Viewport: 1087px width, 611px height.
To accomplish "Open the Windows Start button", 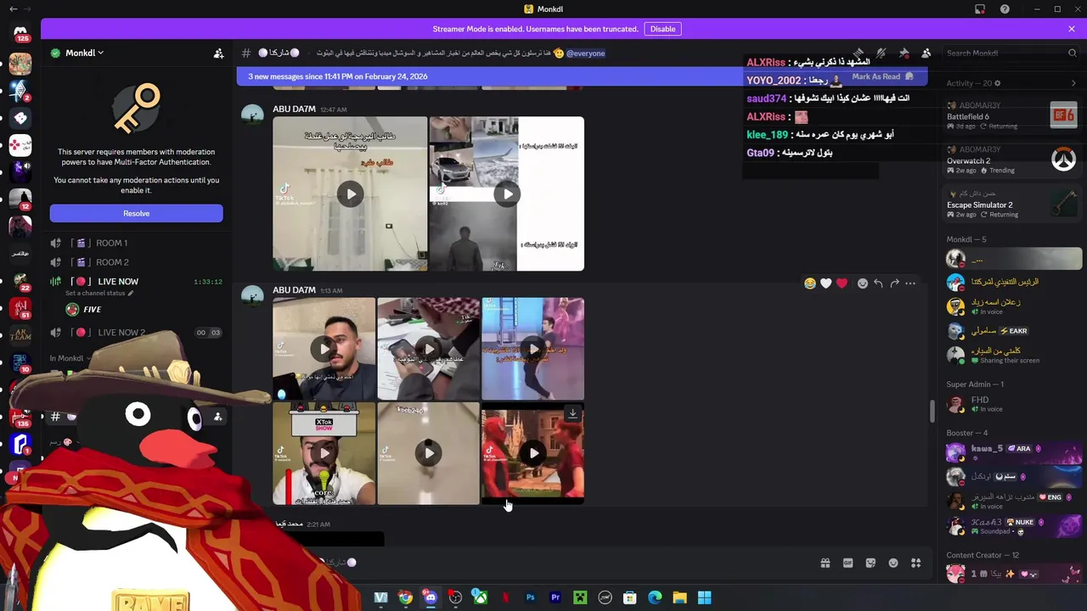I will point(704,597).
